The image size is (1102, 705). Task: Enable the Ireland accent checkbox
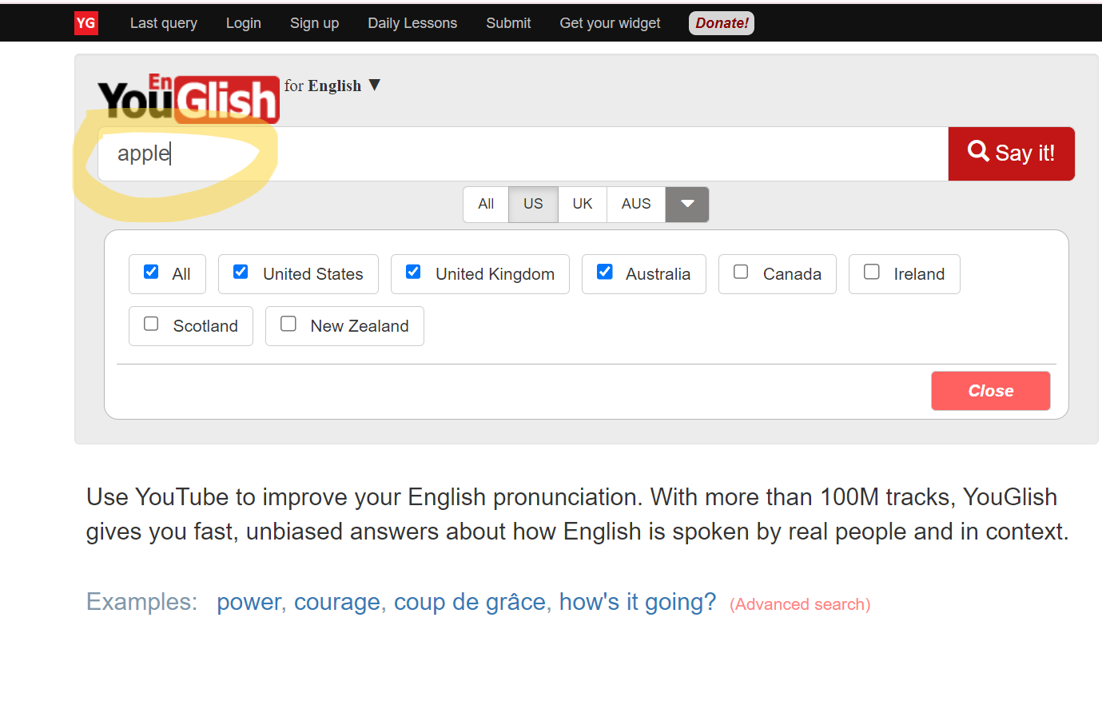871,272
